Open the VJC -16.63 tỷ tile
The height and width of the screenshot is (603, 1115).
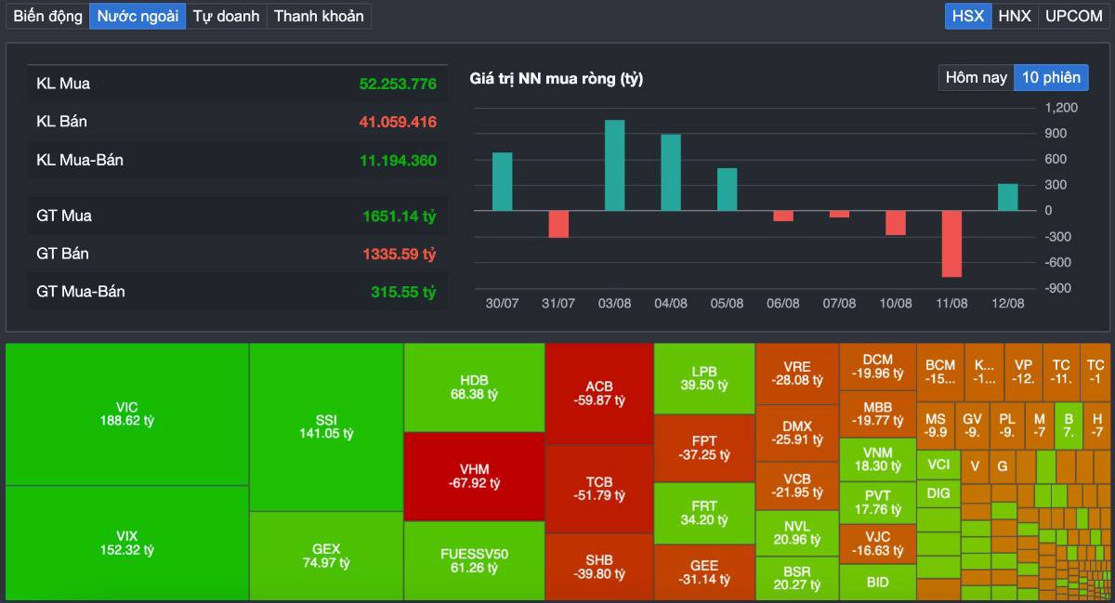(878, 544)
